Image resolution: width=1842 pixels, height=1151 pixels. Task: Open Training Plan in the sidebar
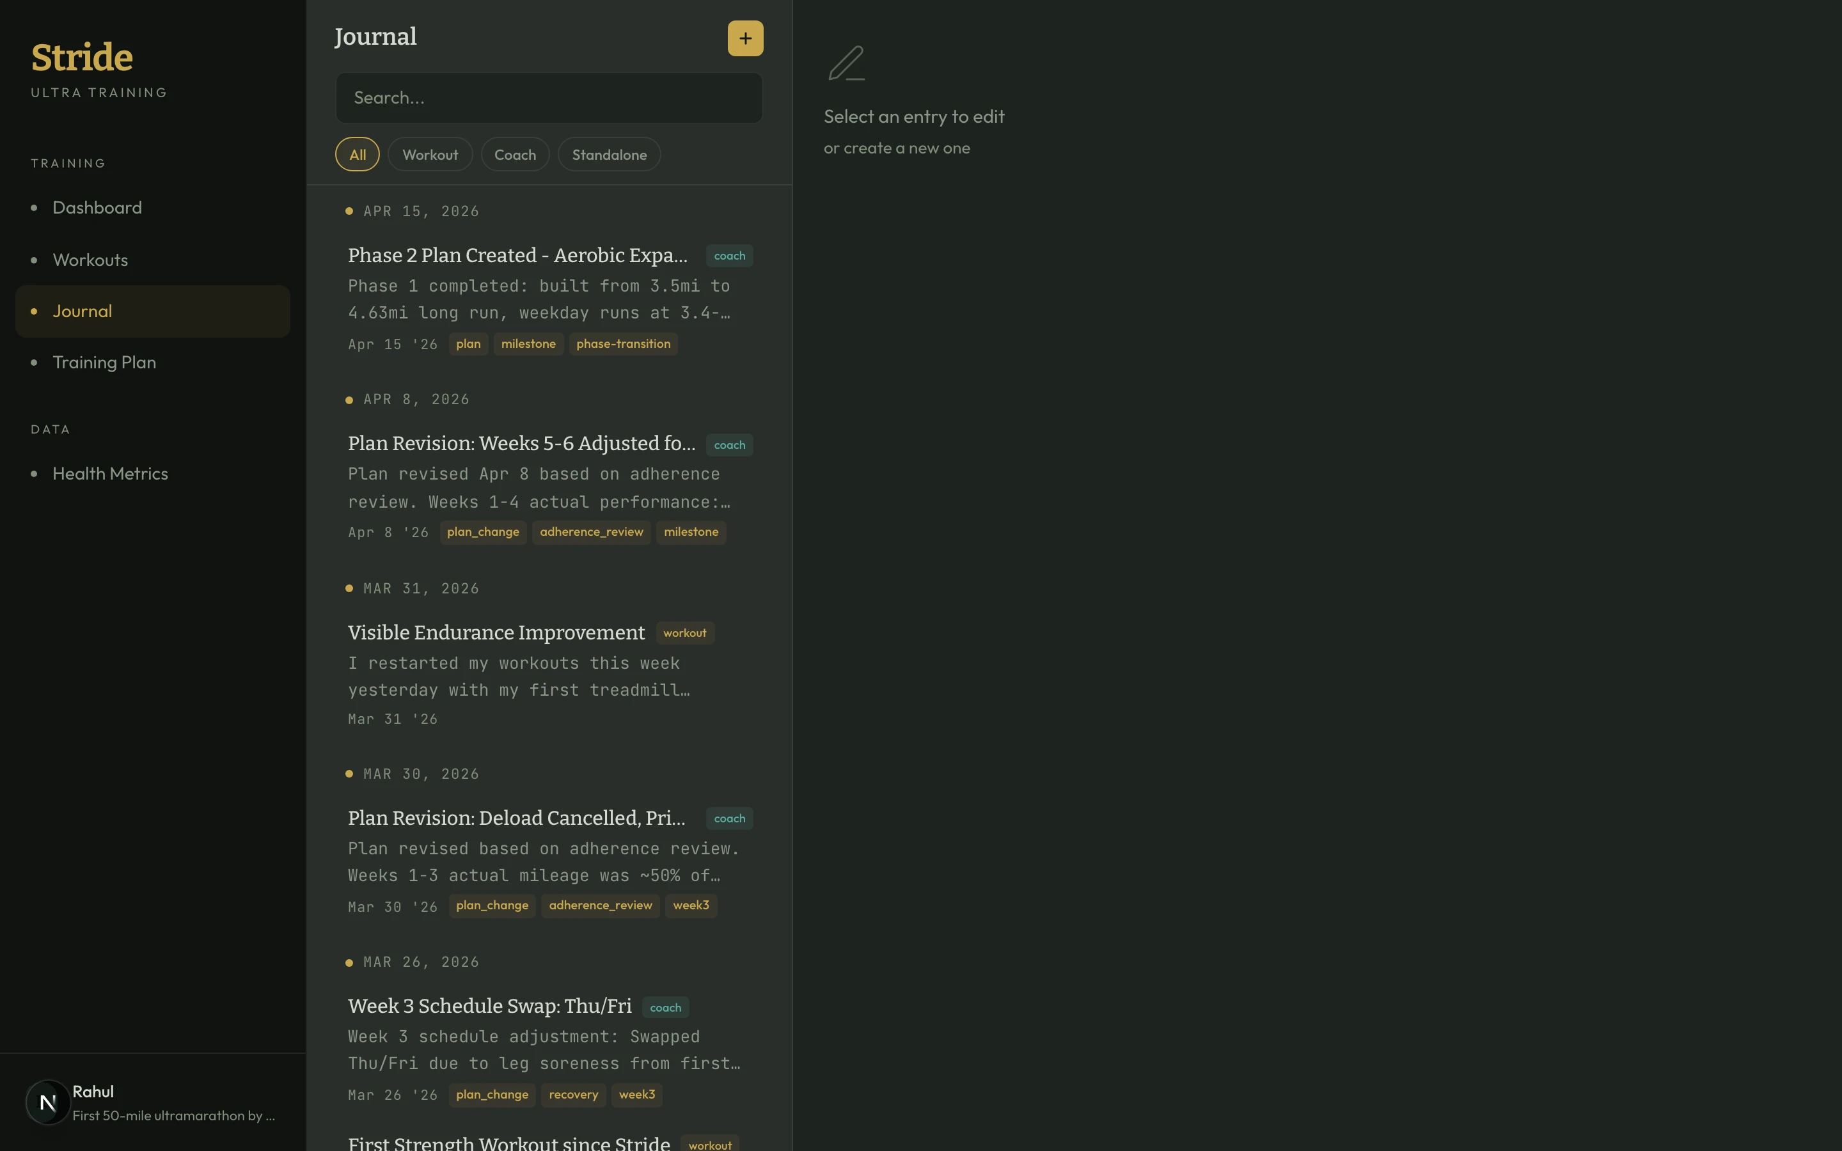(x=152, y=363)
